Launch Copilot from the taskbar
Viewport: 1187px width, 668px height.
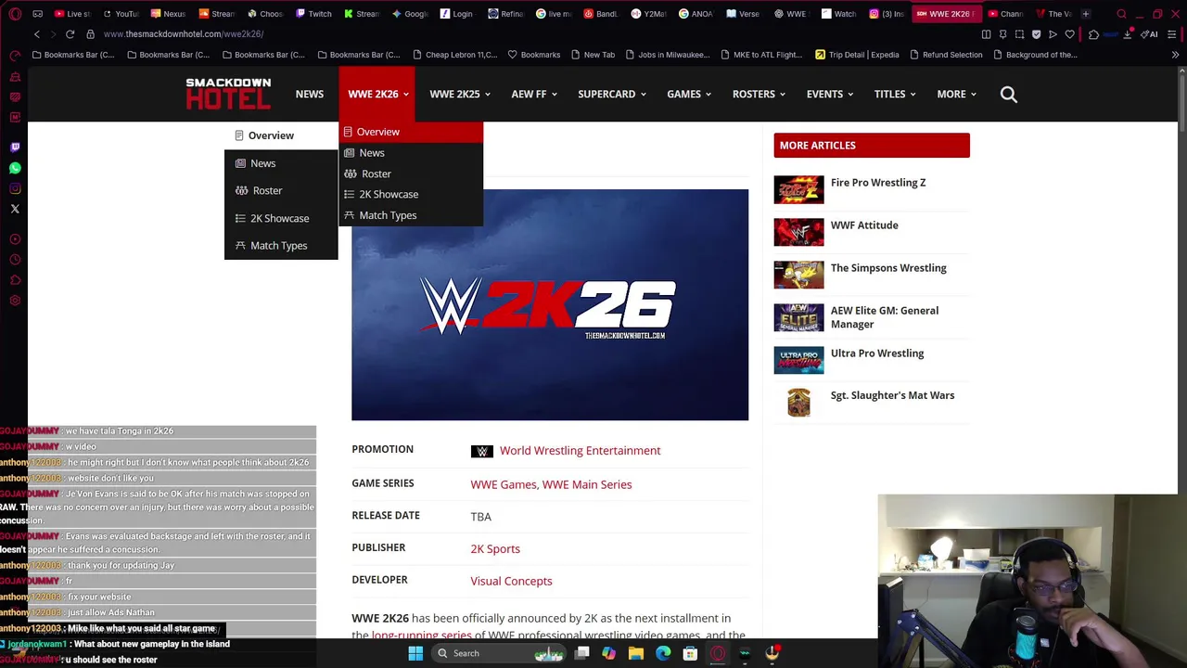(608, 653)
